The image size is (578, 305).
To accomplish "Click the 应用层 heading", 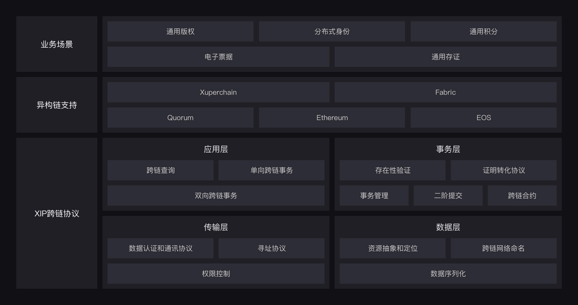I will tap(216, 149).
